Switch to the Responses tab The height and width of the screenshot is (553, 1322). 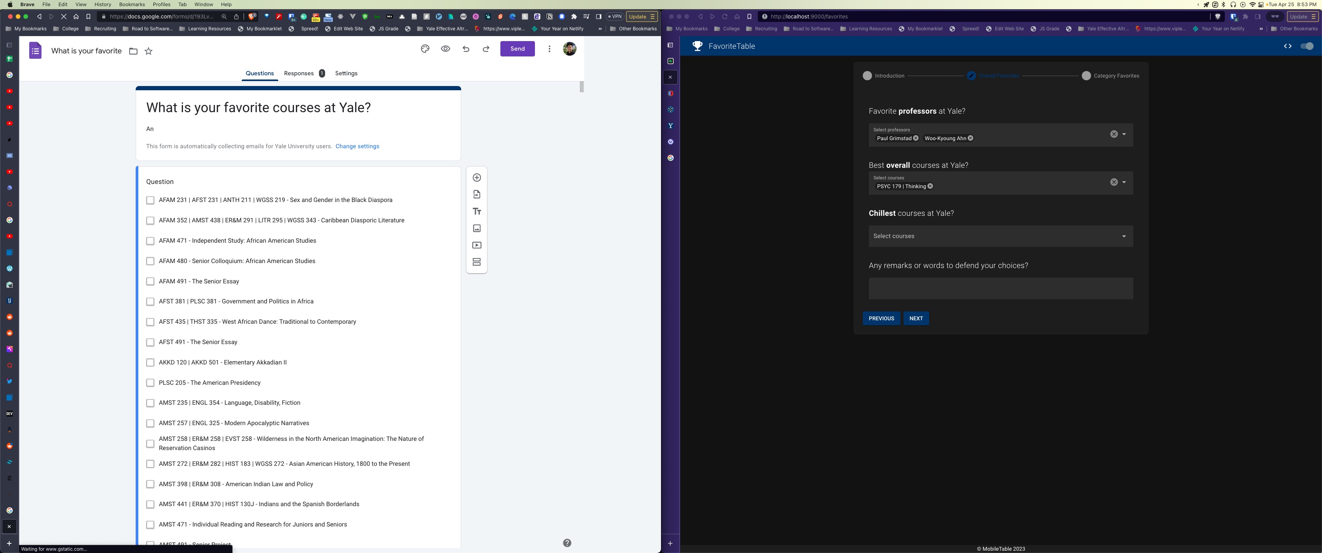coord(299,73)
